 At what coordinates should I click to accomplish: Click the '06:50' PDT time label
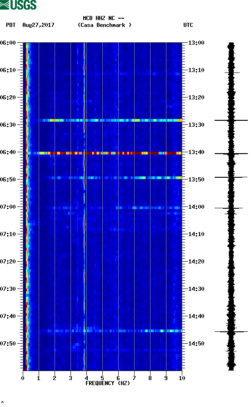point(8,180)
